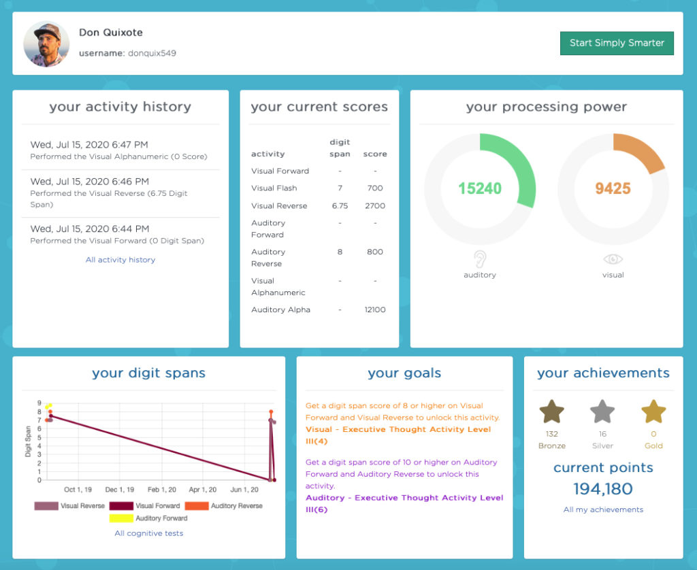Select the Bronze star achievement icon
697x570 pixels.
point(552,411)
